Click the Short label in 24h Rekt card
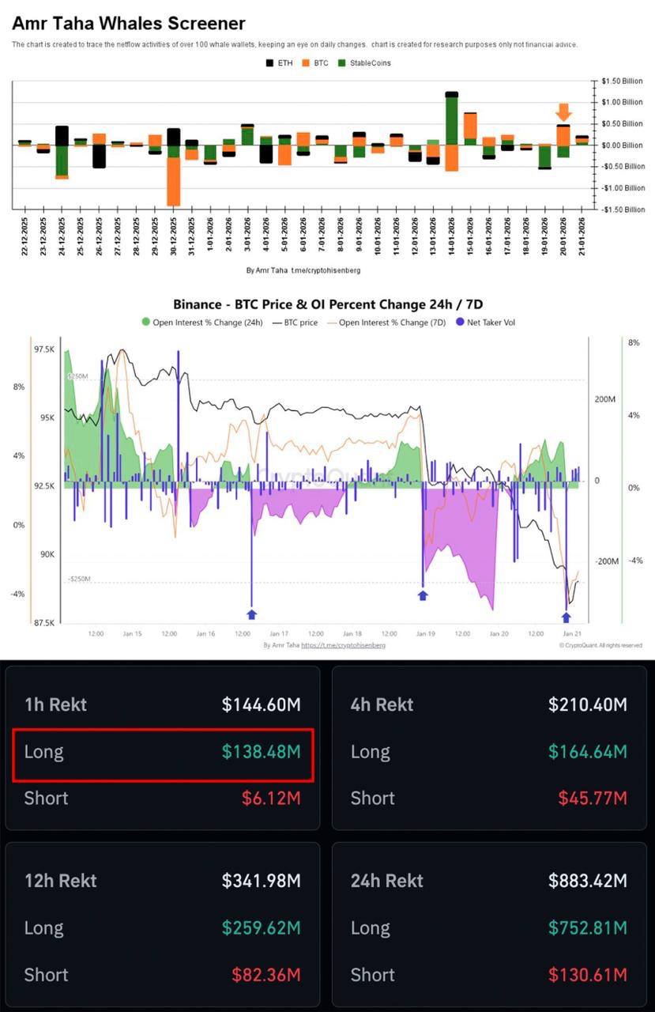The width and height of the screenshot is (655, 1012). click(372, 974)
